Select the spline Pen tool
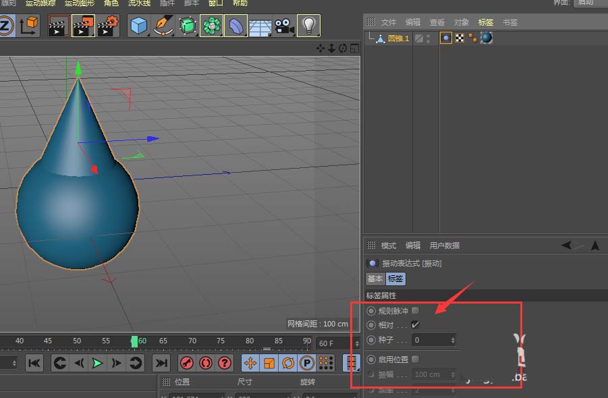This screenshot has width=608, height=398. click(x=163, y=26)
